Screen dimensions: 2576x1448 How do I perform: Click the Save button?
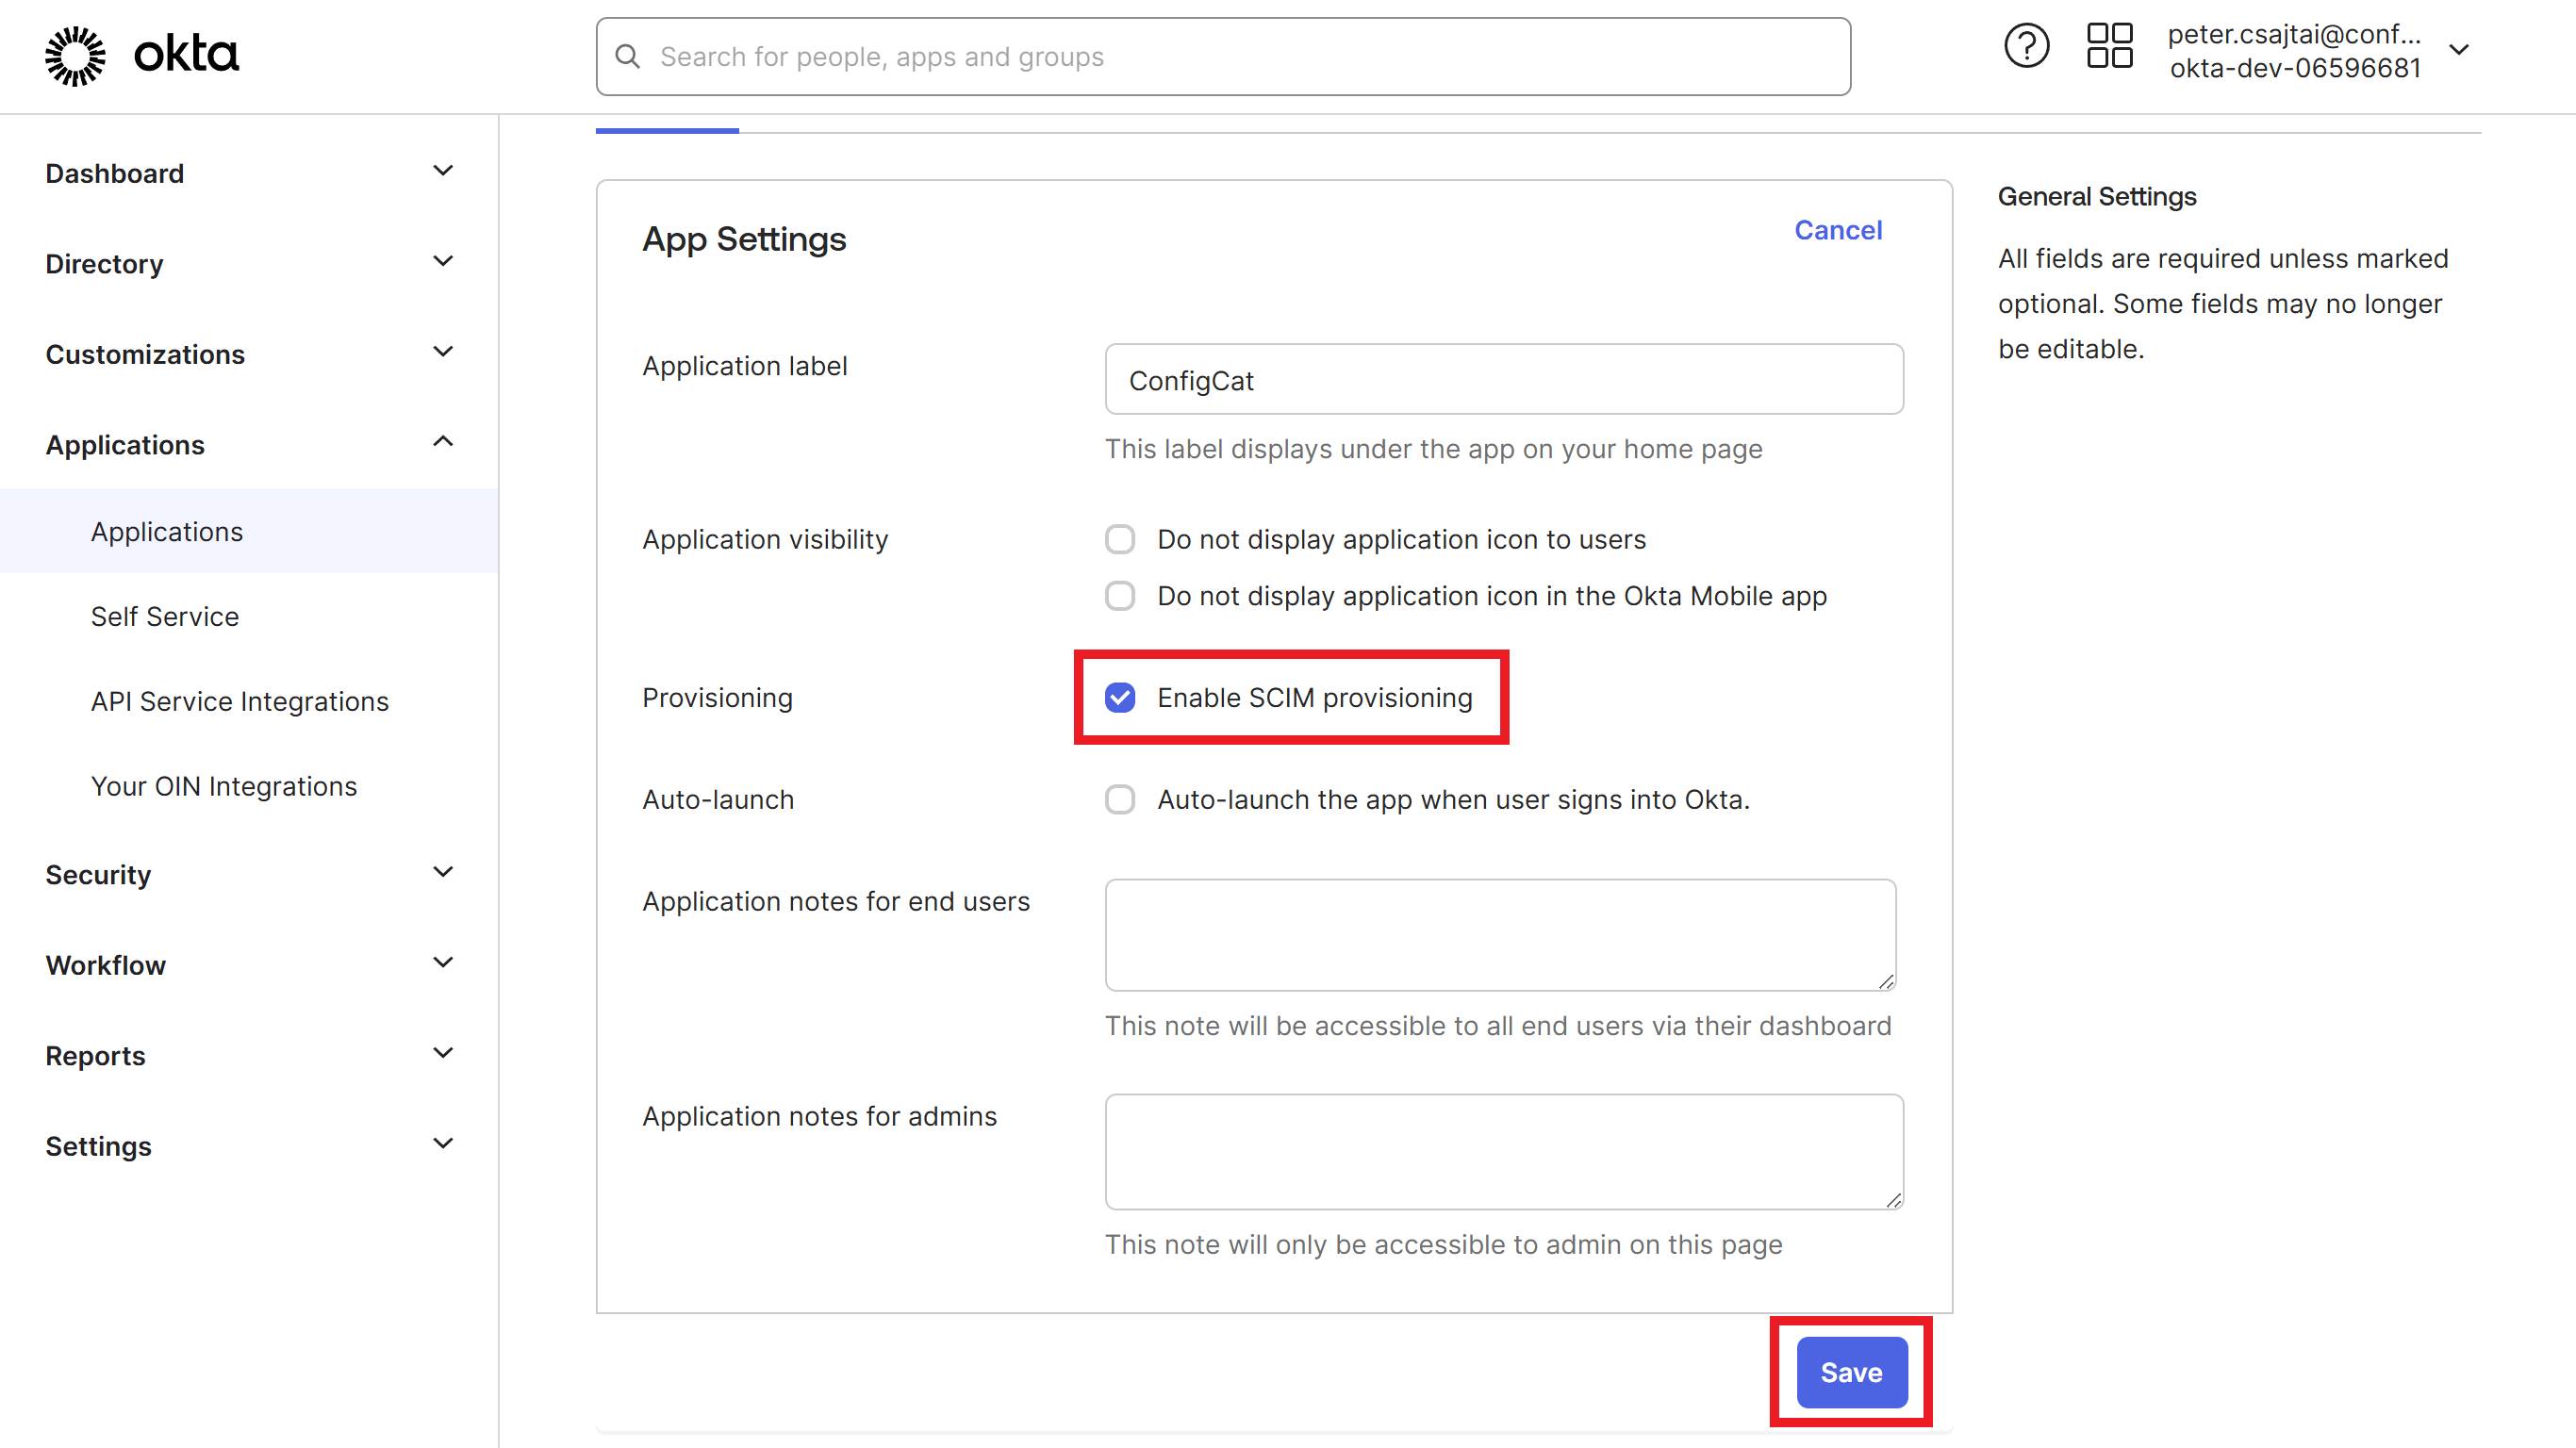tap(1850, 1372)
